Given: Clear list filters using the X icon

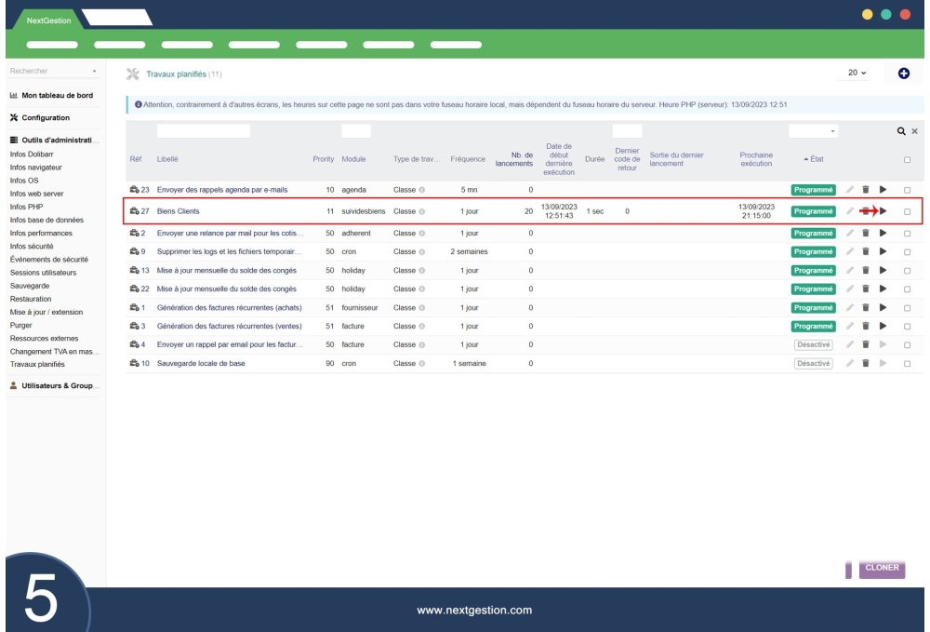Looking at the screenshot, I should tap(914, 131).
